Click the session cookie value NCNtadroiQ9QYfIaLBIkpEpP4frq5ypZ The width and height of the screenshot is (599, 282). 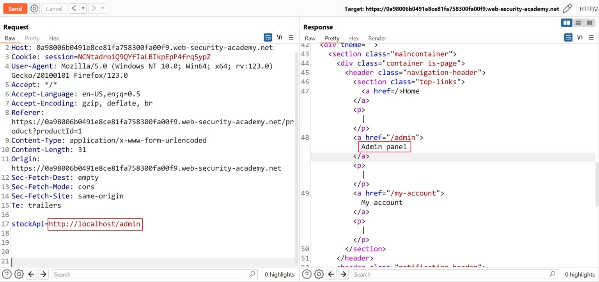(144, 57)
